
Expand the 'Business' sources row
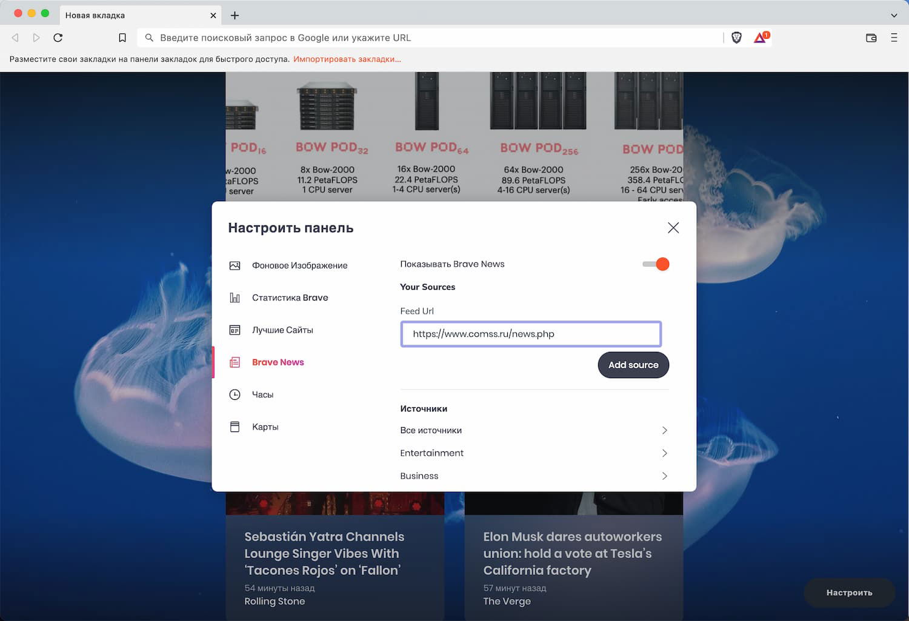tap(534, 476)
